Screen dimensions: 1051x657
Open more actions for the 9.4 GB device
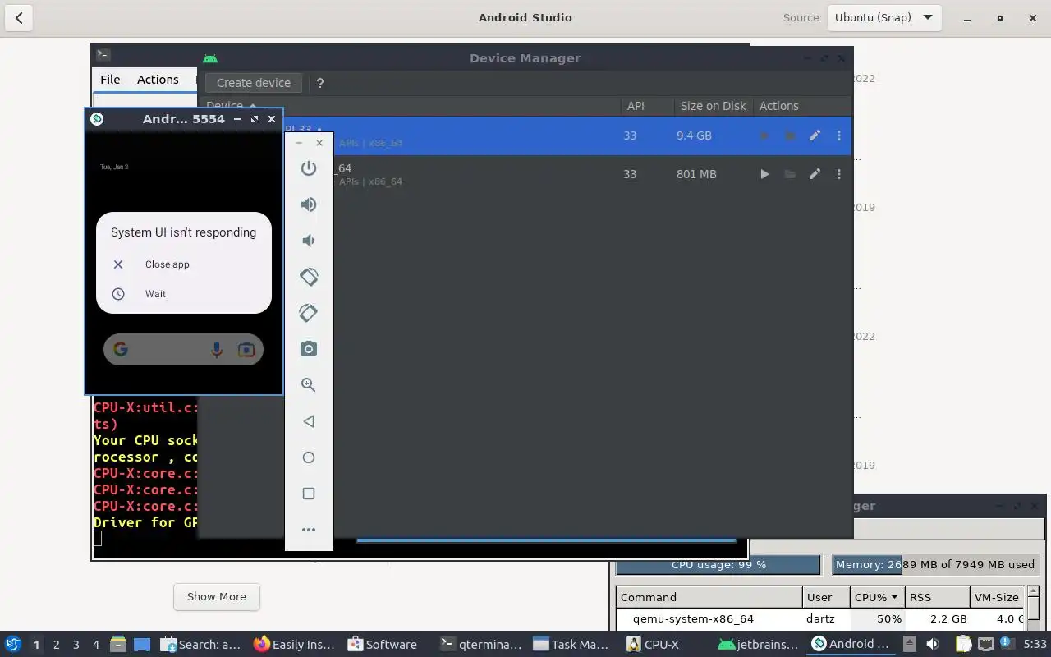pos(839,136)
